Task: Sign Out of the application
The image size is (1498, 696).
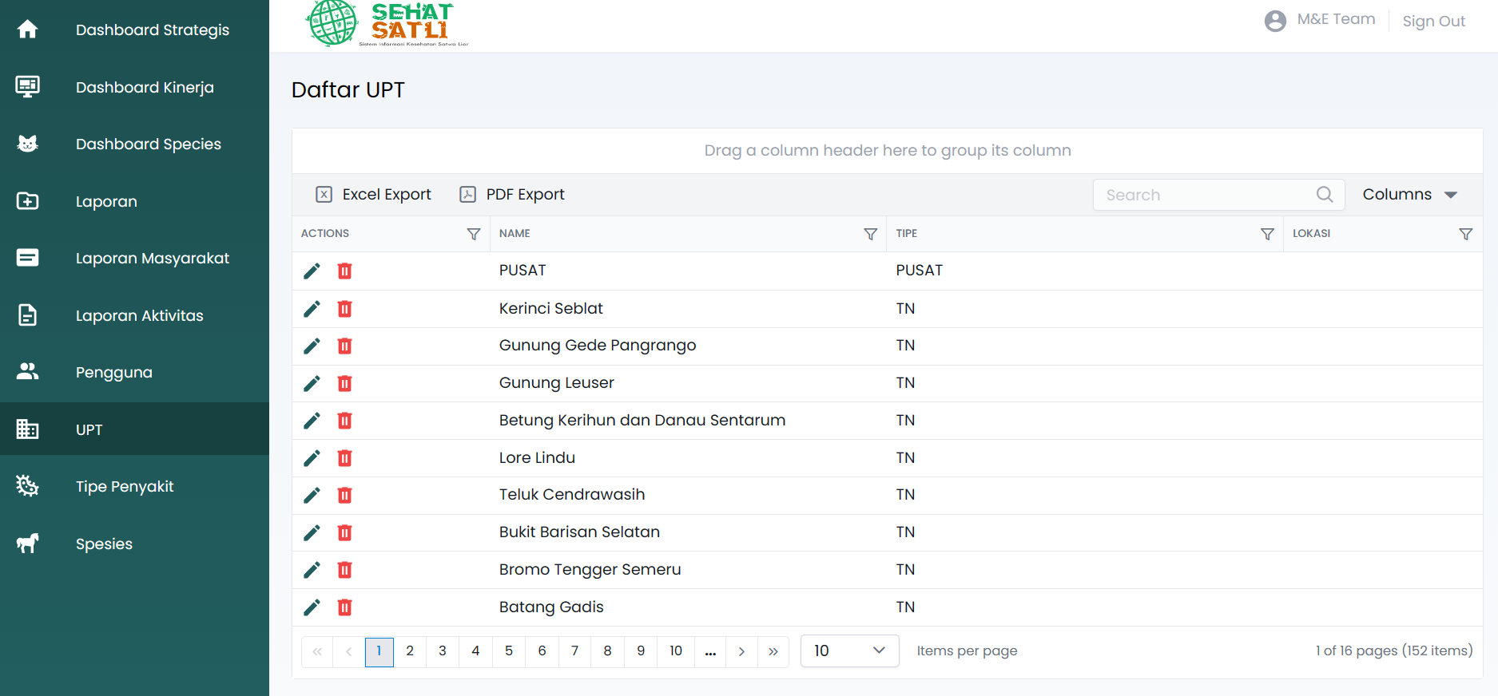Action: pos(1434,21)
